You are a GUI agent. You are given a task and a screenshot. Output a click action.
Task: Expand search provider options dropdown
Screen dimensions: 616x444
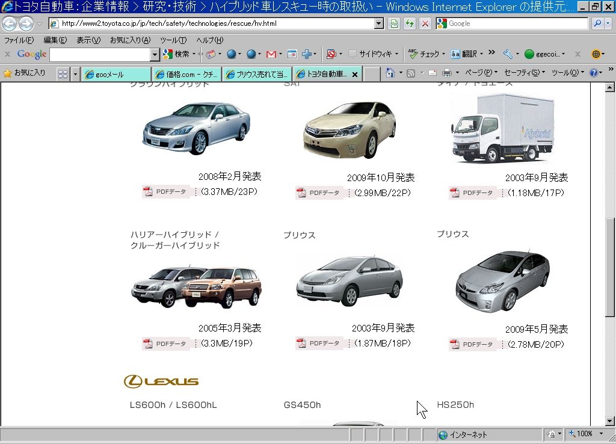pyautogui.click(x=608, y=23)
